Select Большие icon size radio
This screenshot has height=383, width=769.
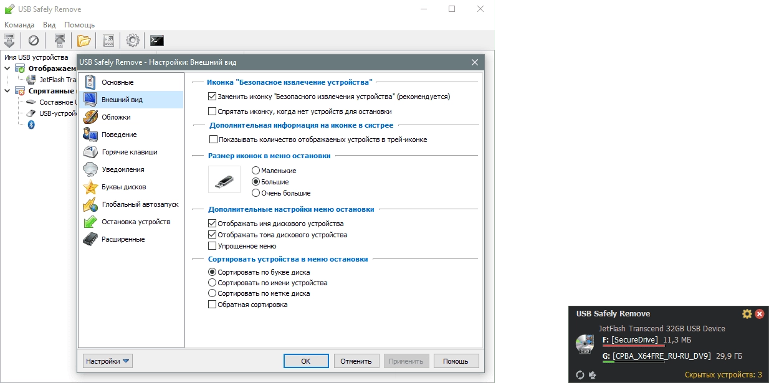(256, 182)
